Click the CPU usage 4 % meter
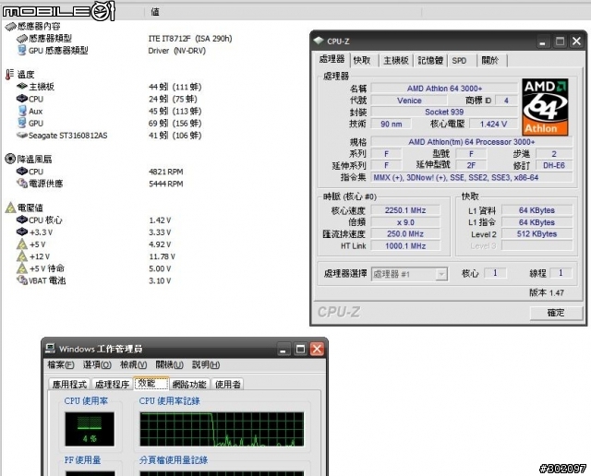The image size is (591, 476). (90, 429)
